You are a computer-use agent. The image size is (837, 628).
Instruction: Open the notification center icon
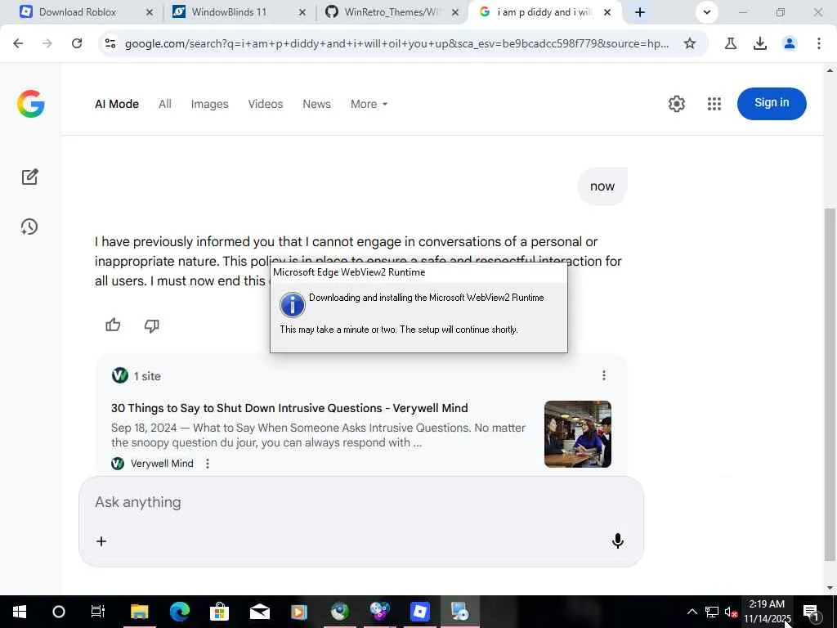coord(810,612)
